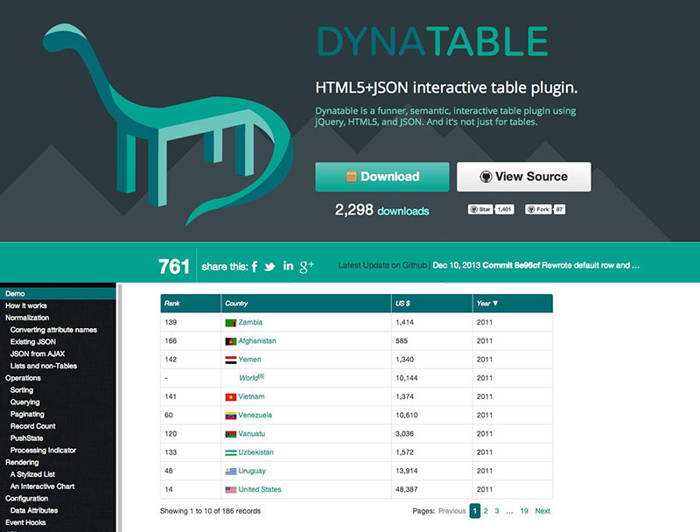
Task: Go to the Next page of records
Action: click(x=542, y=511)
